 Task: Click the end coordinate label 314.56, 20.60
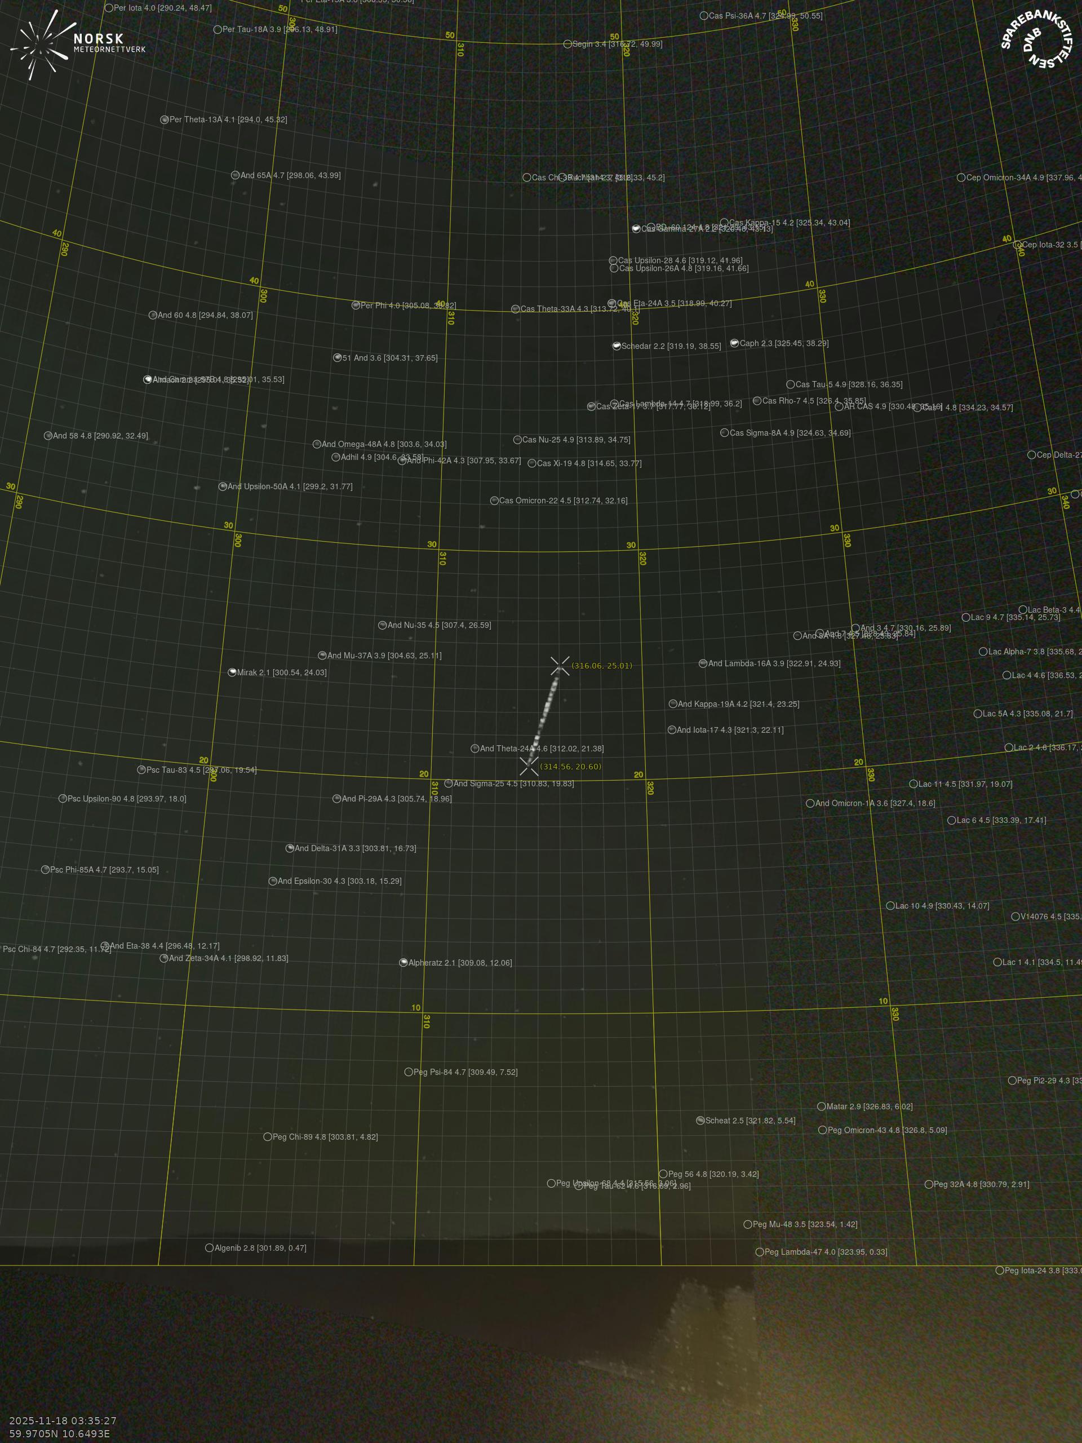570,767
